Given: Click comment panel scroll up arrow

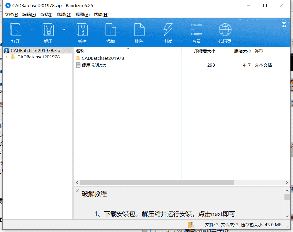Looking at the screenshot, I should click(287, 191).
